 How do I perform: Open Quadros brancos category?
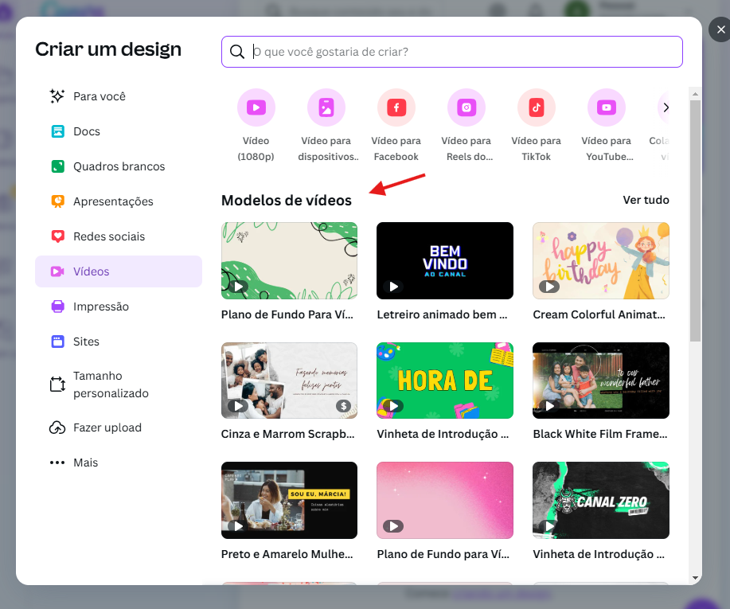(119, 166)
